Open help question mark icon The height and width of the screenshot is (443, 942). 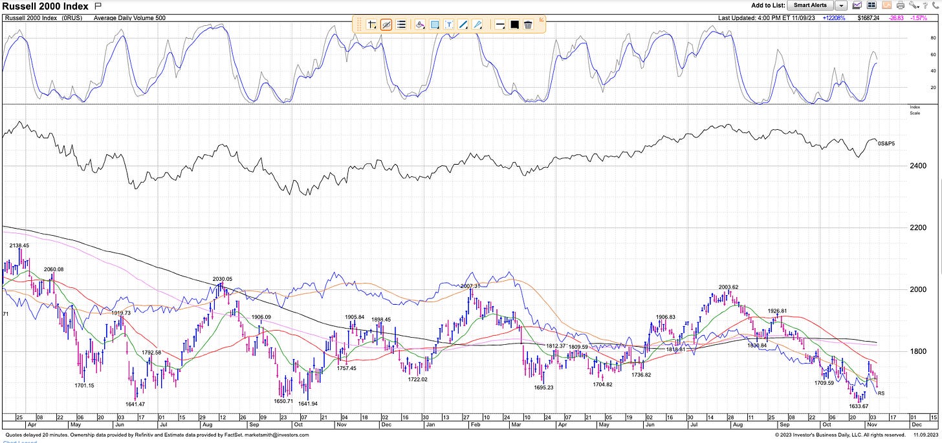click(x=925, y=5)
